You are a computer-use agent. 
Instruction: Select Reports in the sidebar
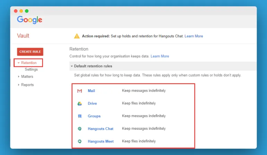click(x=27, y=85)
